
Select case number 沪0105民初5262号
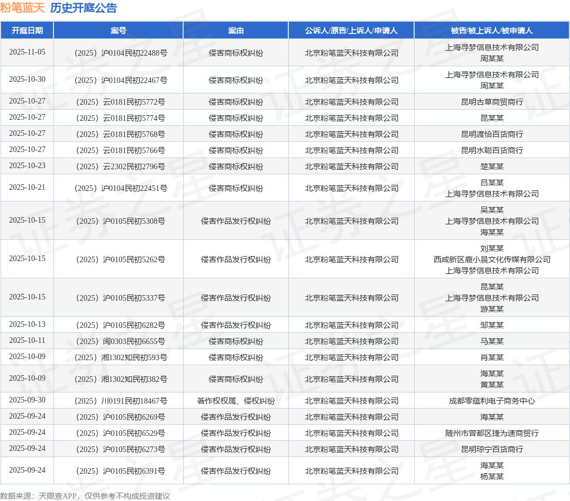coord(121,259)
